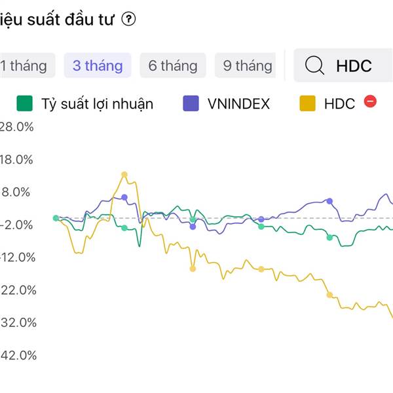The width and height of the screenshot is (393, 393).
Task: Switch to the 3 tháng tab
Action: (x=98, y=65)
